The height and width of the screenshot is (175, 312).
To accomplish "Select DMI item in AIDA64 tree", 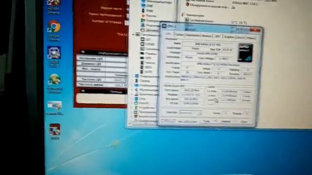I will pos(147,5).
